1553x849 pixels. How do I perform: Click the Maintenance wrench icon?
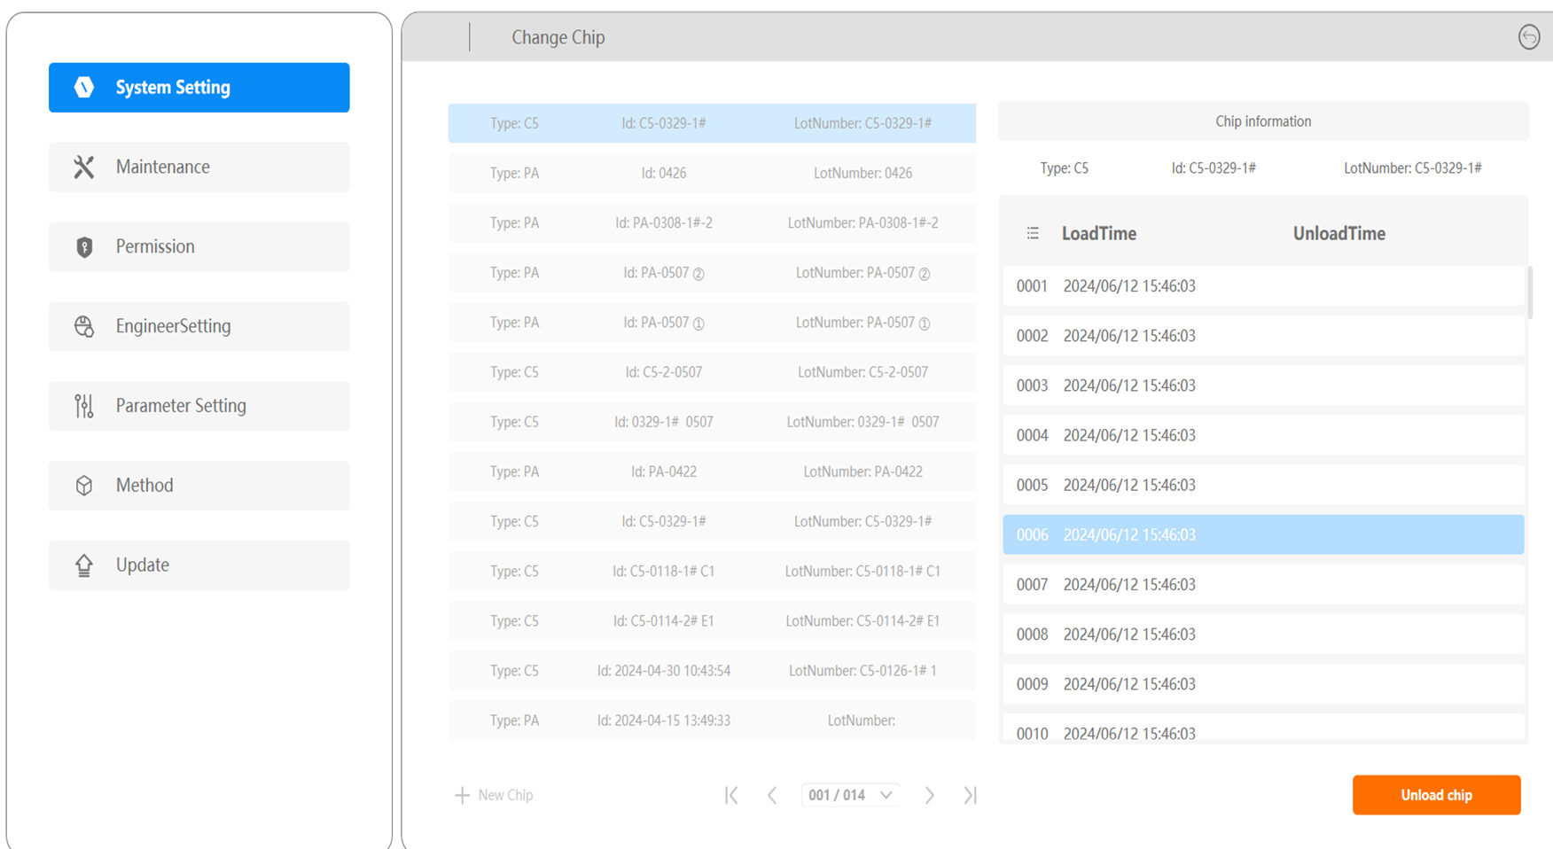click(84, 167)
